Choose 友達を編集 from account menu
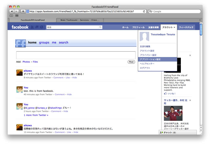 click(x=145, y=46)
